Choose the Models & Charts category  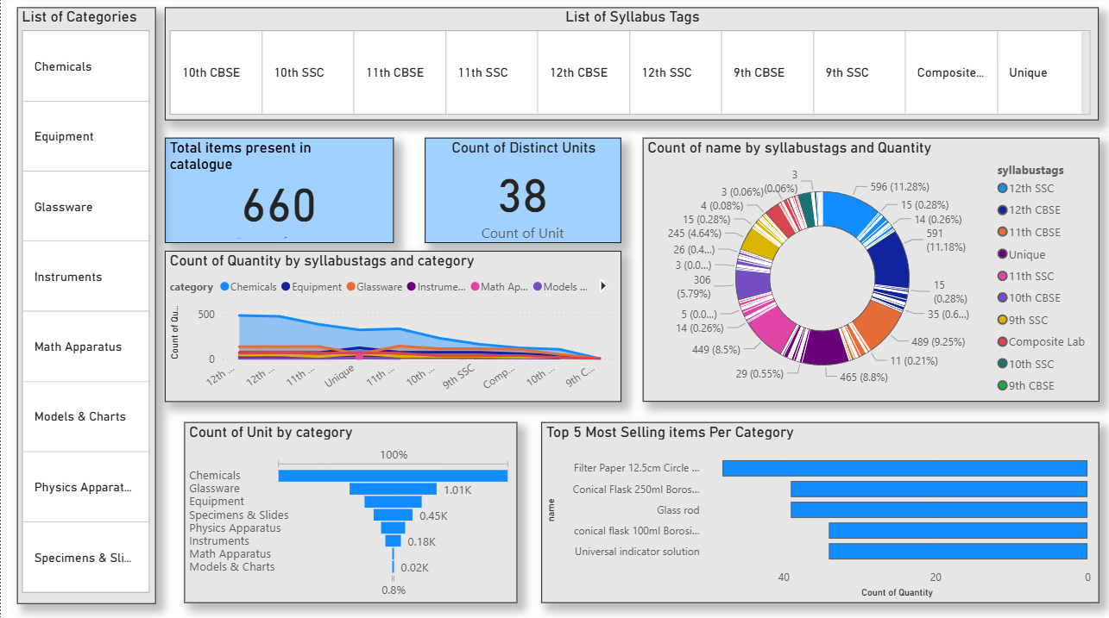85,416
